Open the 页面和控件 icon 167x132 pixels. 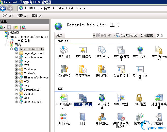pos(121,69)
